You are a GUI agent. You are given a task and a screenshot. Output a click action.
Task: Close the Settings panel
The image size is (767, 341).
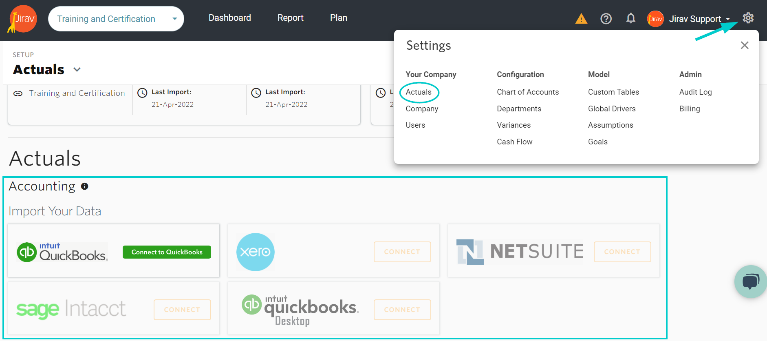(745, 45)
